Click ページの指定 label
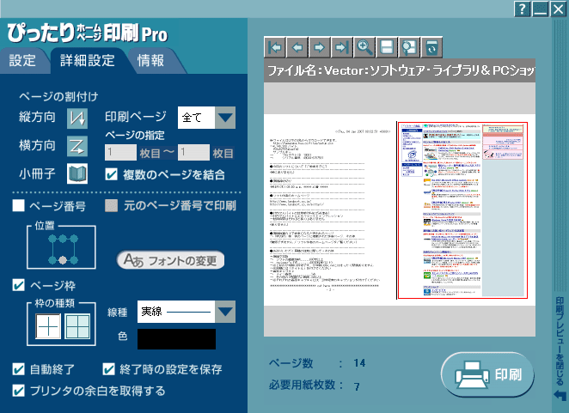569x413 pixels. (x=135, y=136)
